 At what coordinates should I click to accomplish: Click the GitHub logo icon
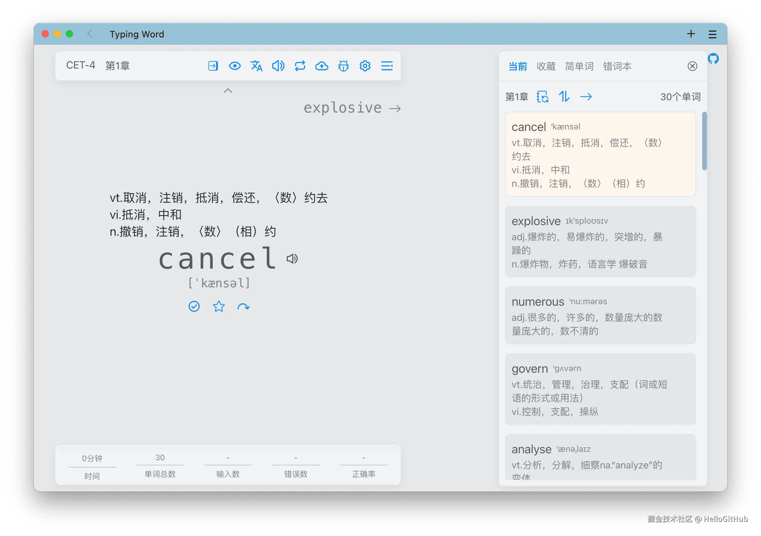[713, 59]
